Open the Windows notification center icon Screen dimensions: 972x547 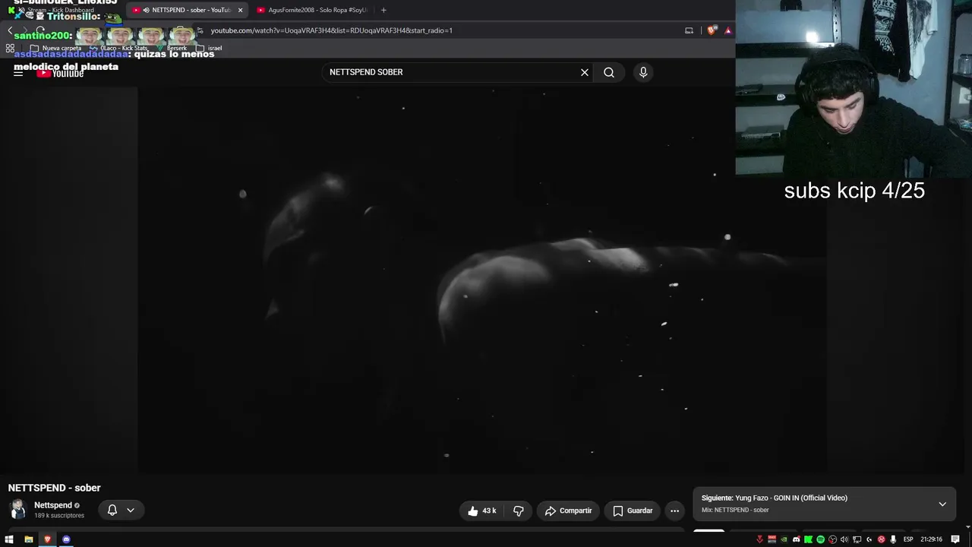click(956, 539)
